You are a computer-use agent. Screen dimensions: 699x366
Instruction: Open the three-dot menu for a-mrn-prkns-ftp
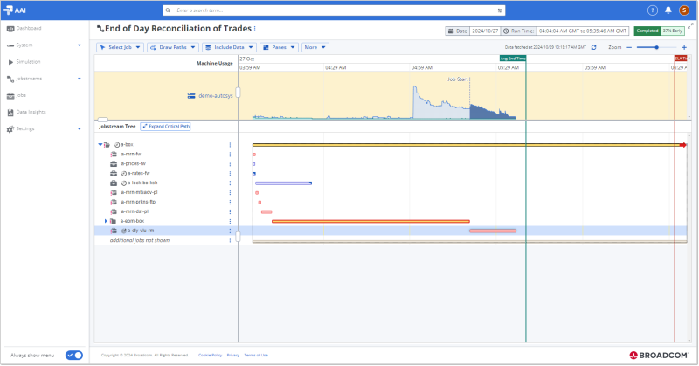[x=230, y=202]
